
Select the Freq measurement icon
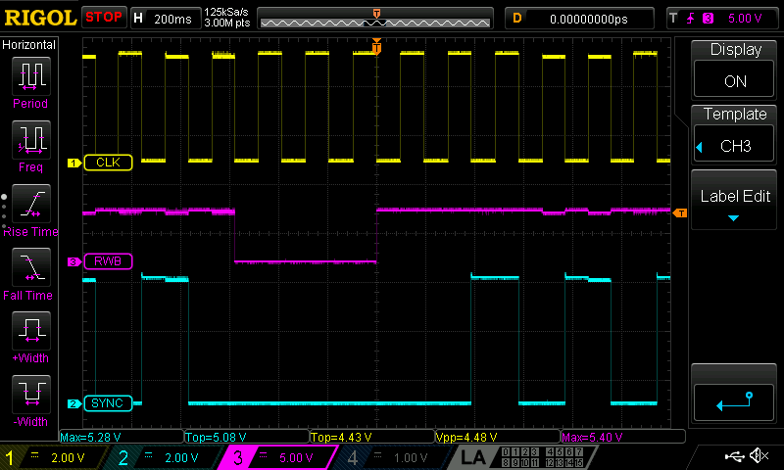pyautogui.click(x=30, y=139)
